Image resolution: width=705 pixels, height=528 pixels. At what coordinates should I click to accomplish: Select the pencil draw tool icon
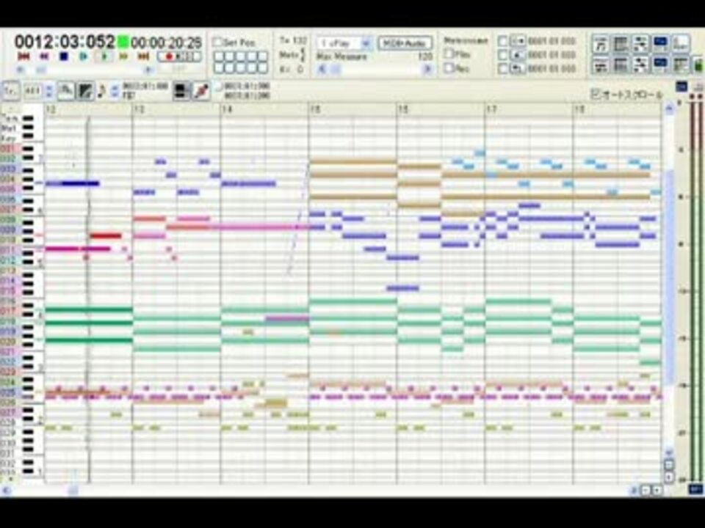(84, 91)
